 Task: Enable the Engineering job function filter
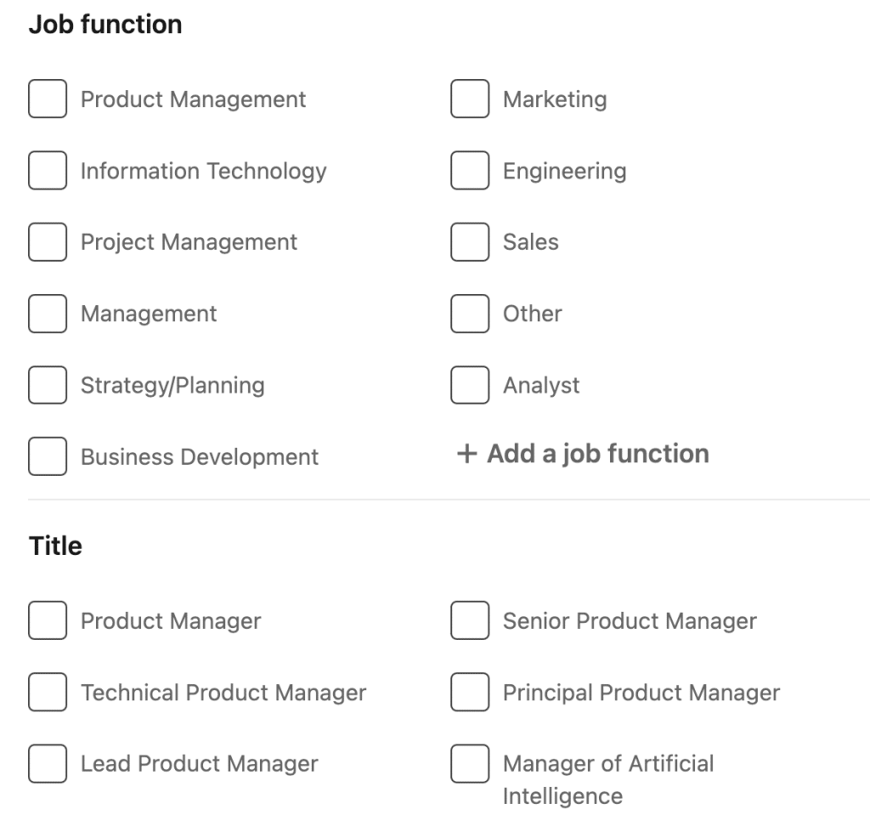click(470, 171)
